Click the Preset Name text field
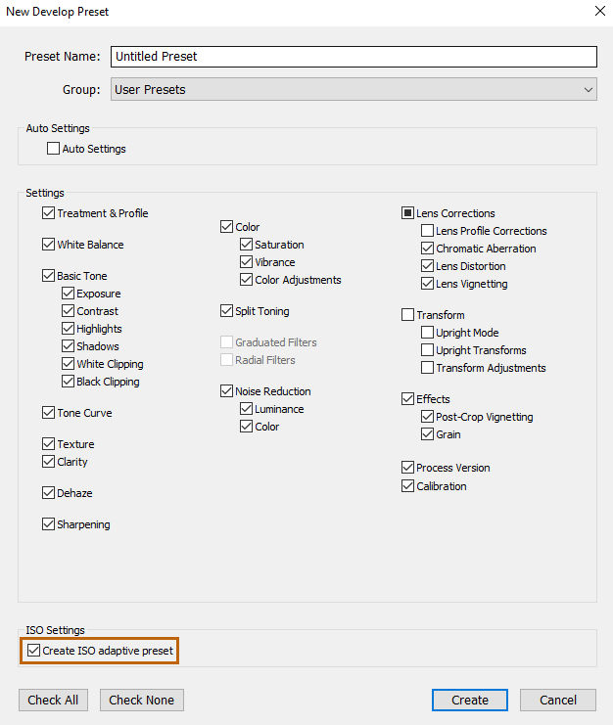 pyautogui.click(x=354, y=57)
